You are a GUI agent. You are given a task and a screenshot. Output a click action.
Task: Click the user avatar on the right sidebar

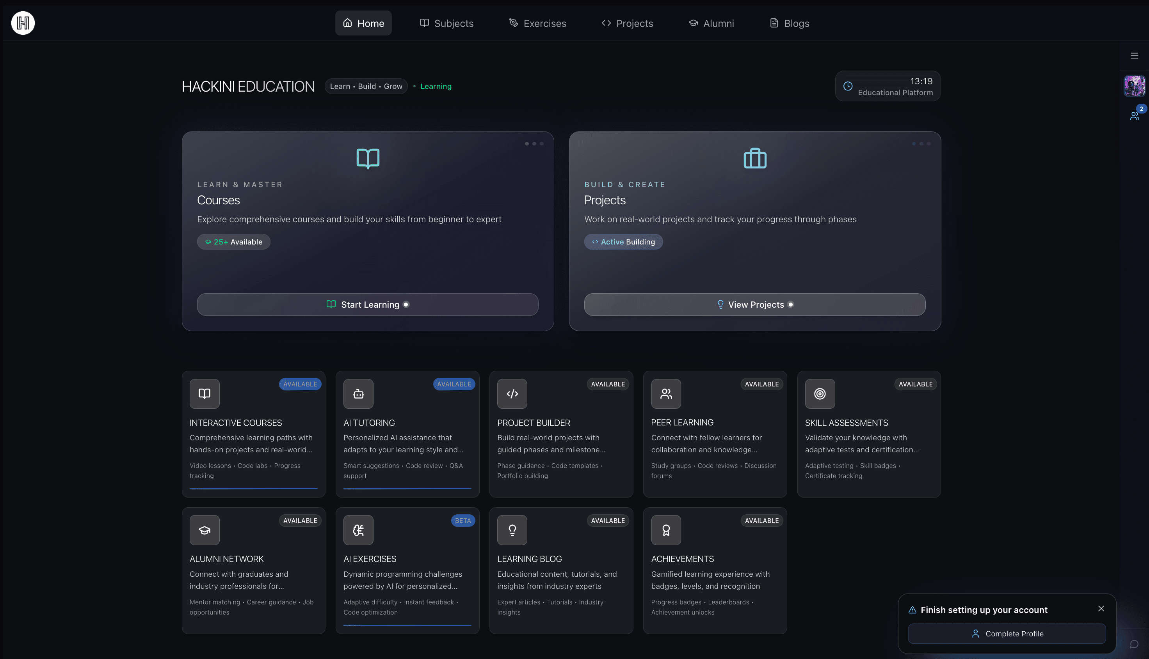[1134, 85]
